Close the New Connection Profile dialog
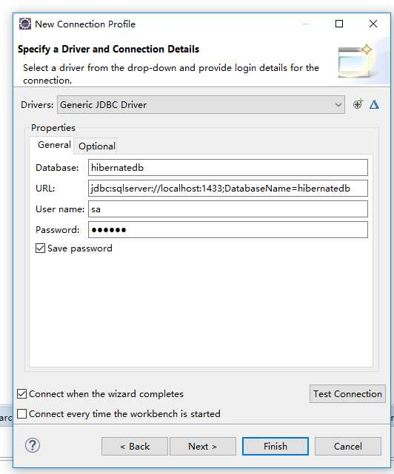This screenshot has width=394, height=474. click(373, 24)
